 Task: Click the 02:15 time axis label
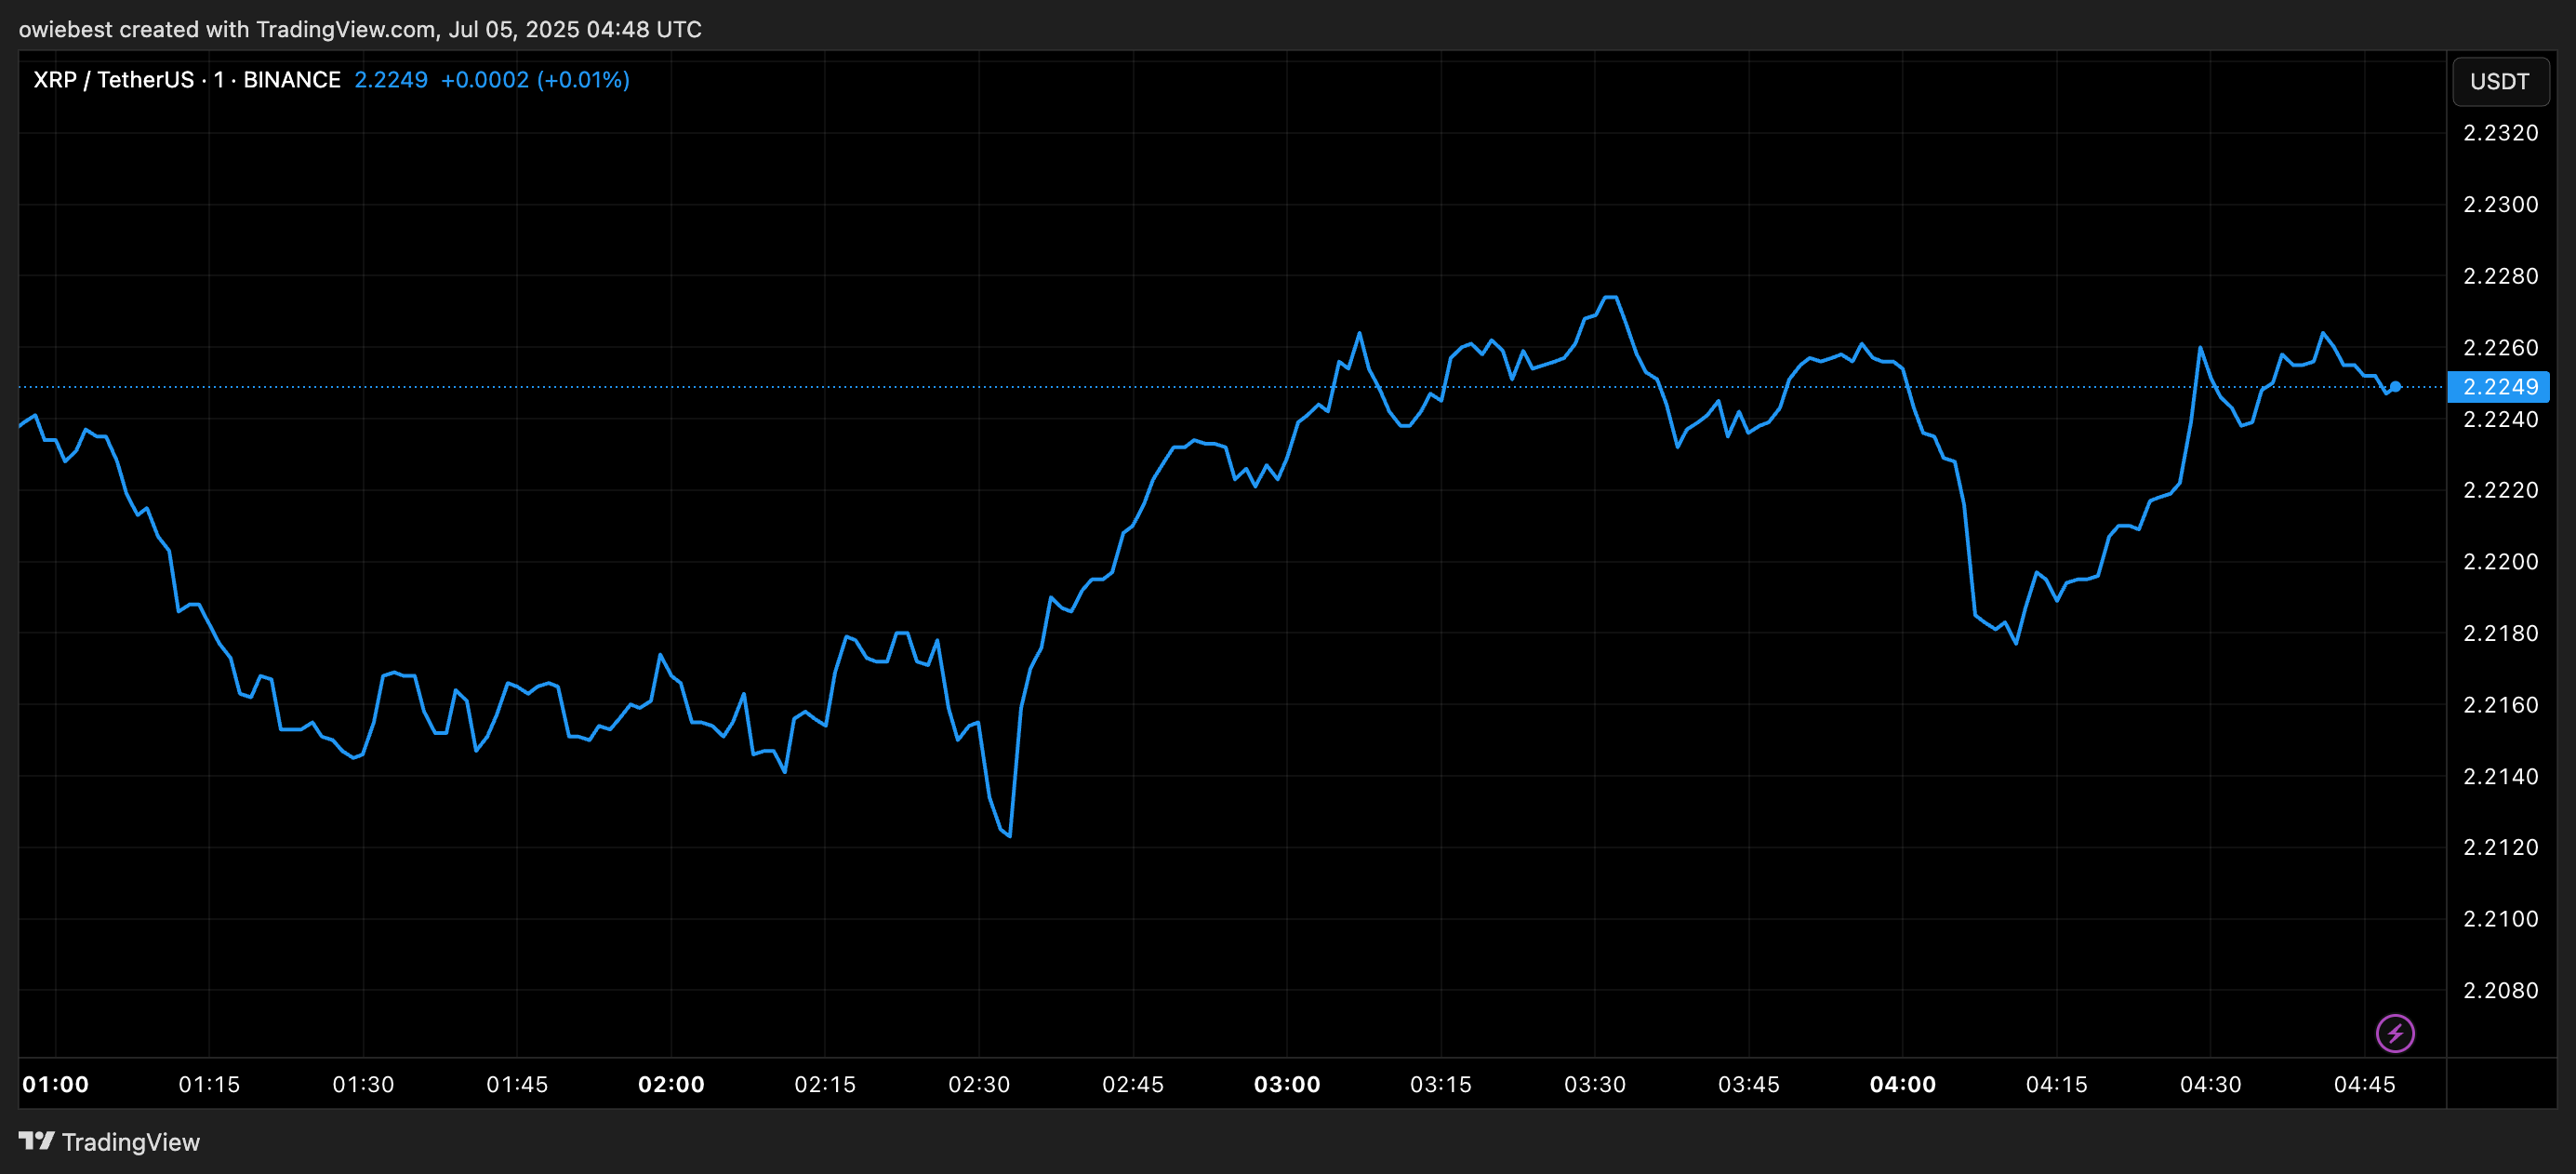825,1084
